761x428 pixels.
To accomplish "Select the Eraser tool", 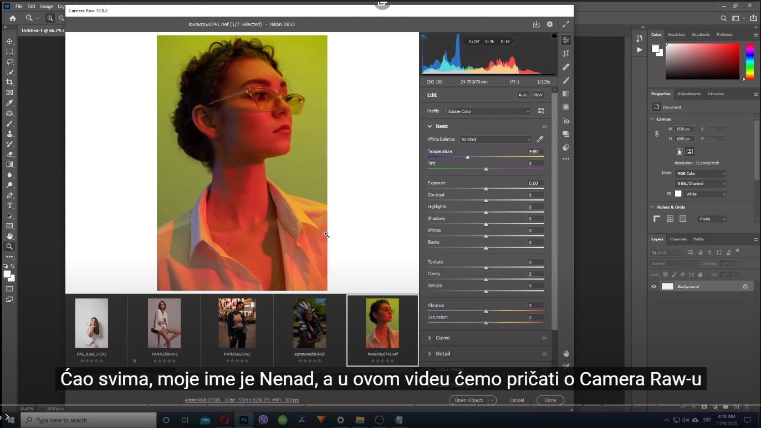I will click(9, 154).
